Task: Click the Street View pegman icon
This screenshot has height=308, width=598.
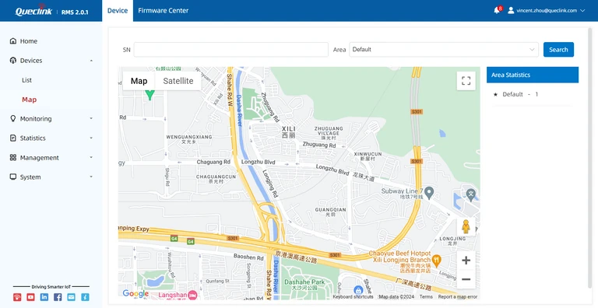Action: (x=466, y=226)
